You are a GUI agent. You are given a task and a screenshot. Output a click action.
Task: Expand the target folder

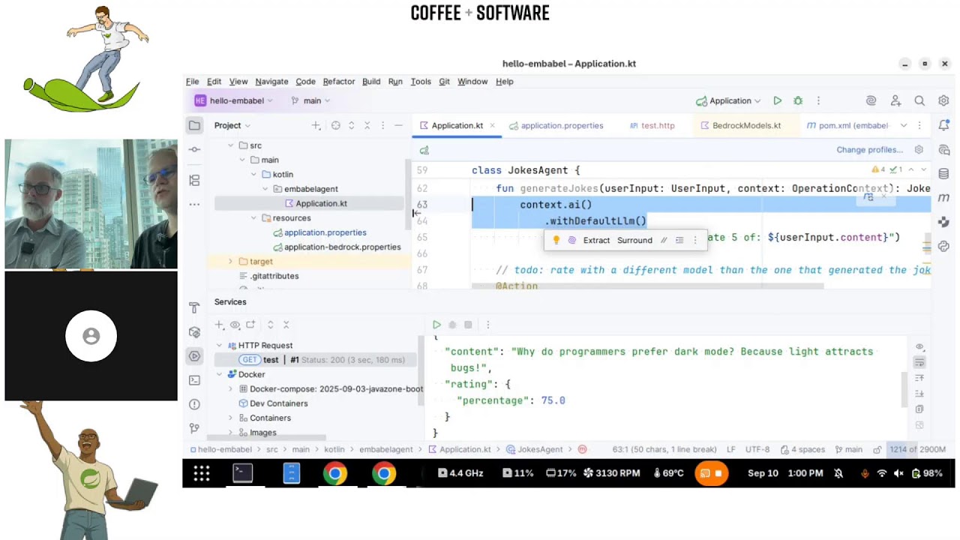230,262
